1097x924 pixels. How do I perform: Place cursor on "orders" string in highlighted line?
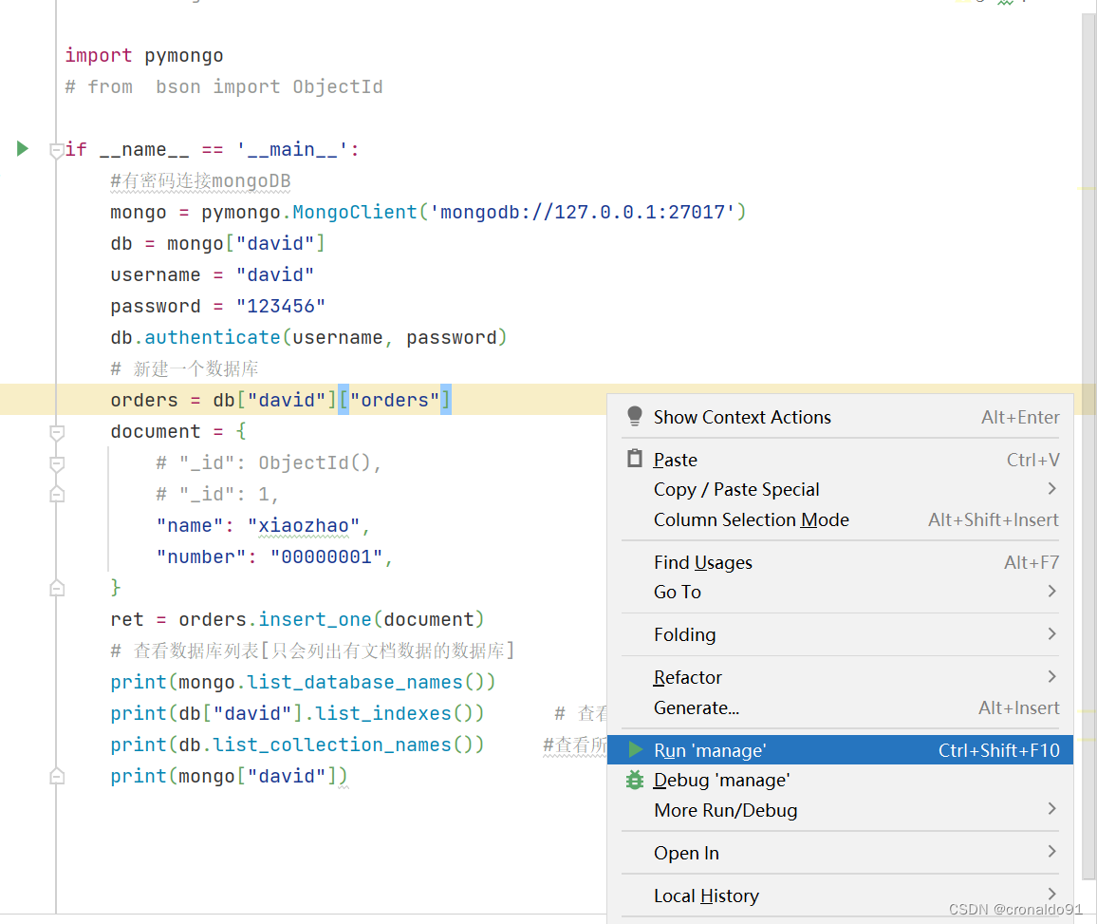point(395,400)
